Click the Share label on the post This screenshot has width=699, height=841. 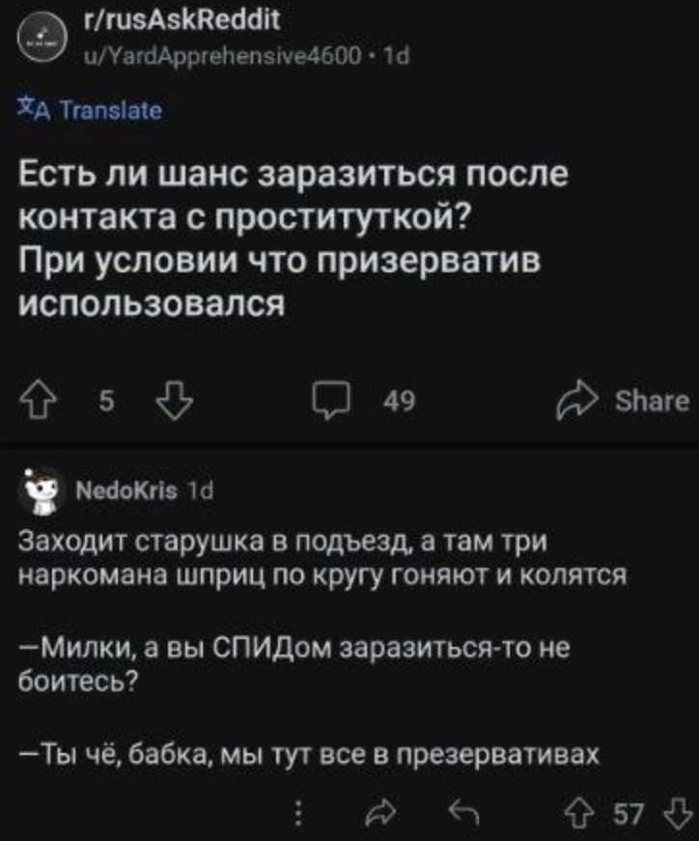click(x=652, y=401)
